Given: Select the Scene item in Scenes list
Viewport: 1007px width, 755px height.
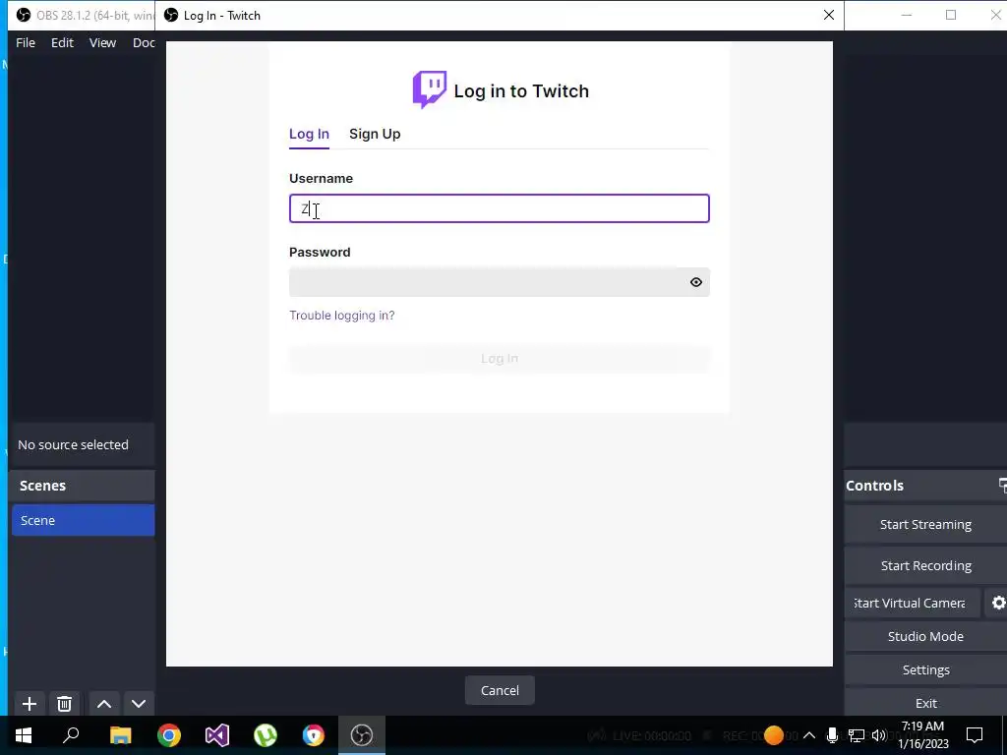Looking at the screenshot, I should click(83, 520).
